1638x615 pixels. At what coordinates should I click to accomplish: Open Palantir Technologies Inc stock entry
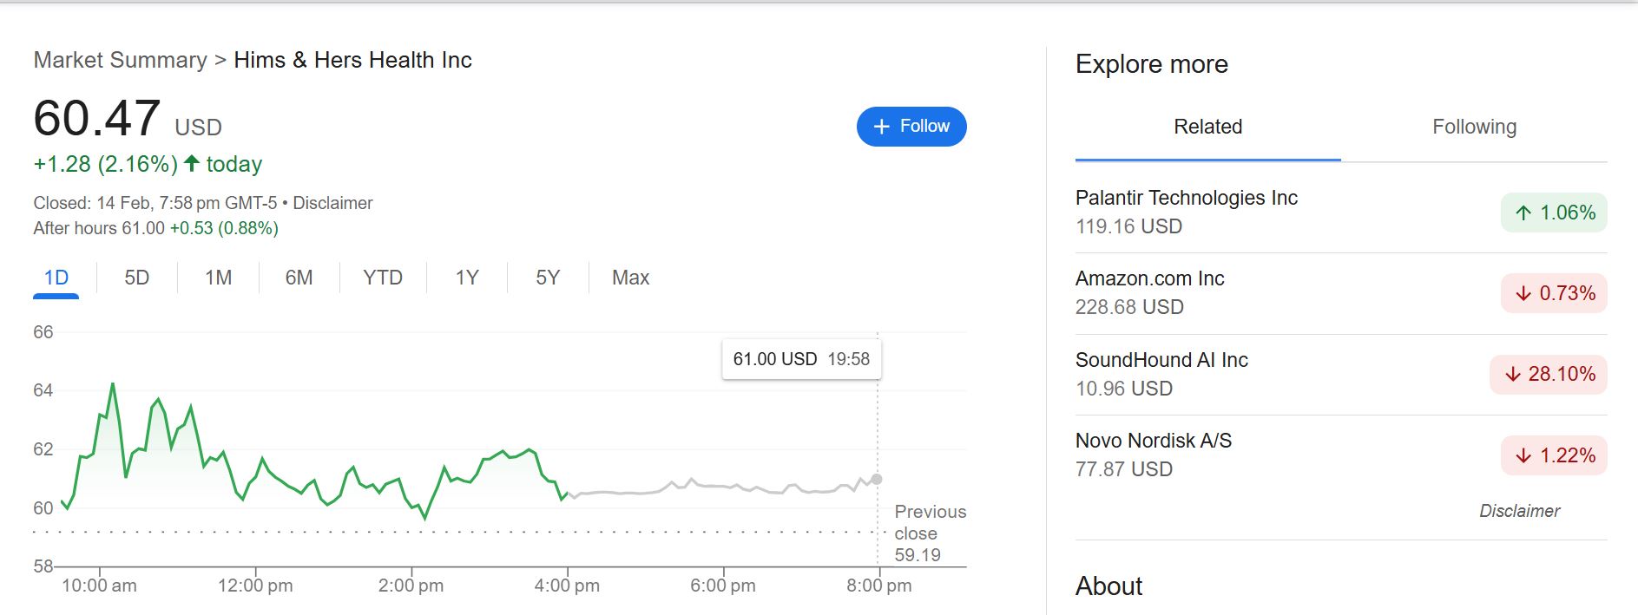[x=1186, y=198]
